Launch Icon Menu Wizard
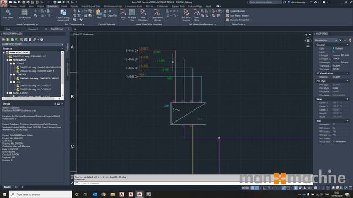Image resolution: width=353 pixels, height=198 pixels. (237, 15)
